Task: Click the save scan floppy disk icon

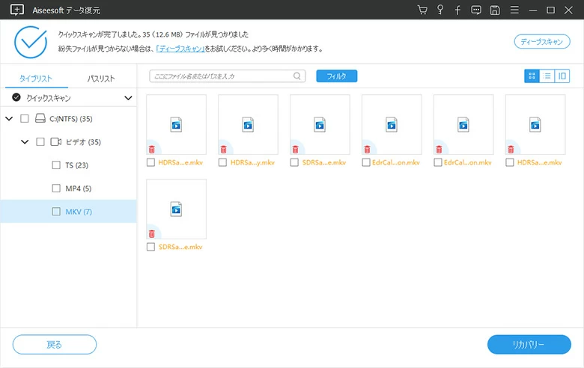Action: [x=494, y=10]
